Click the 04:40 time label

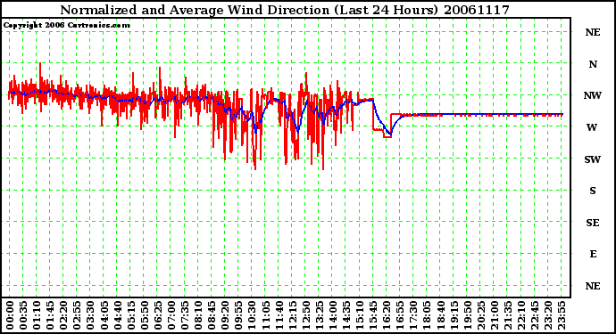(x=118, y=315)
